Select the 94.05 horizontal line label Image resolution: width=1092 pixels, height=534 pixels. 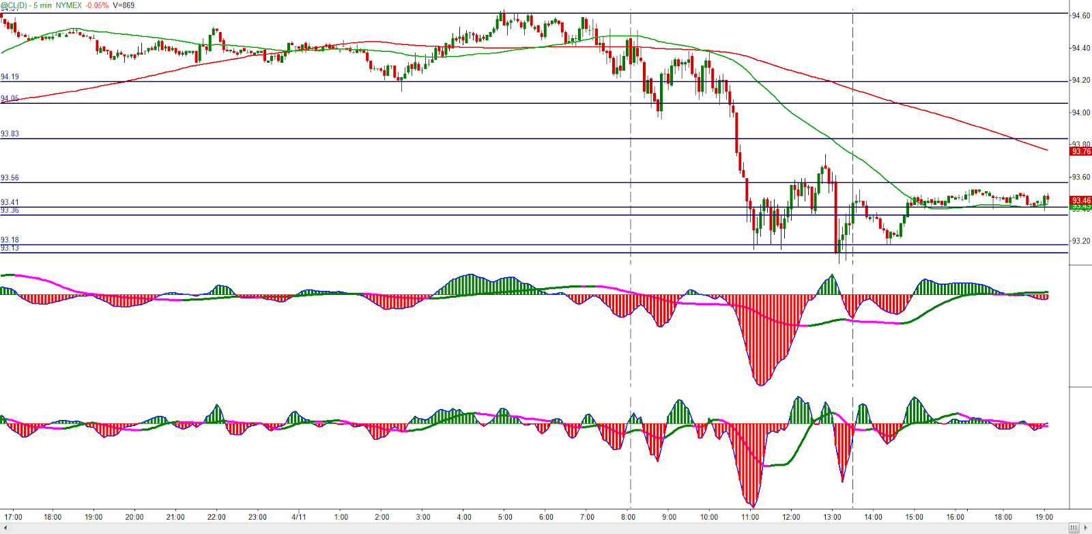10,98
